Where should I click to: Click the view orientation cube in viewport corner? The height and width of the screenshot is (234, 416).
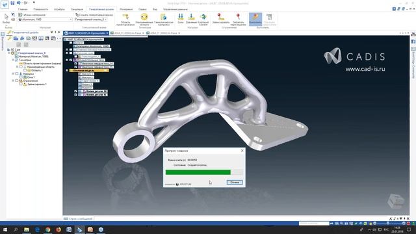(395, 201)
